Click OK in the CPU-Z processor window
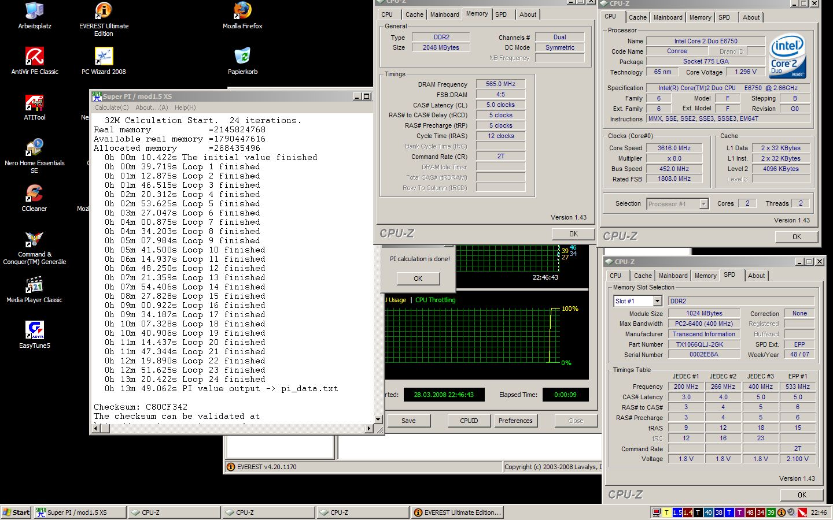This screenshot has width=833, height=520. pos(797,237)
